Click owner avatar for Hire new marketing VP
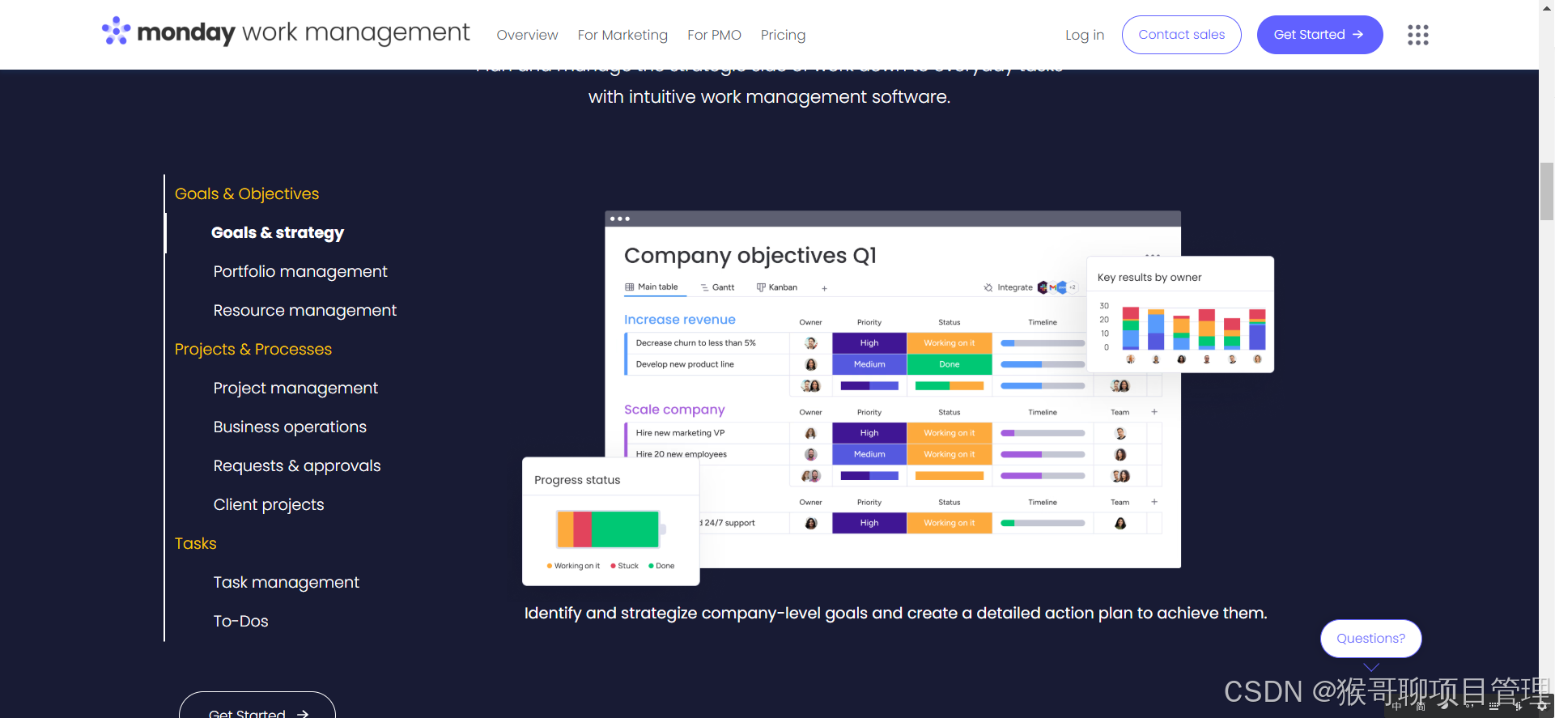1555x718 pixels. point(810,433)
